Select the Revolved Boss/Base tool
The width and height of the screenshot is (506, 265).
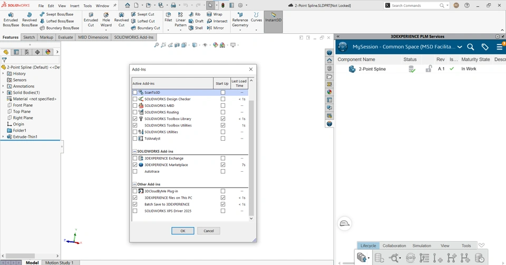[30, 19]
